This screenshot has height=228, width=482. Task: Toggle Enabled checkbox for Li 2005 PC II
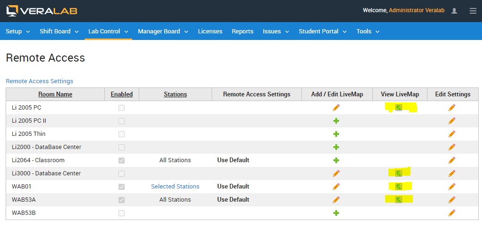(x=122, y=121)
